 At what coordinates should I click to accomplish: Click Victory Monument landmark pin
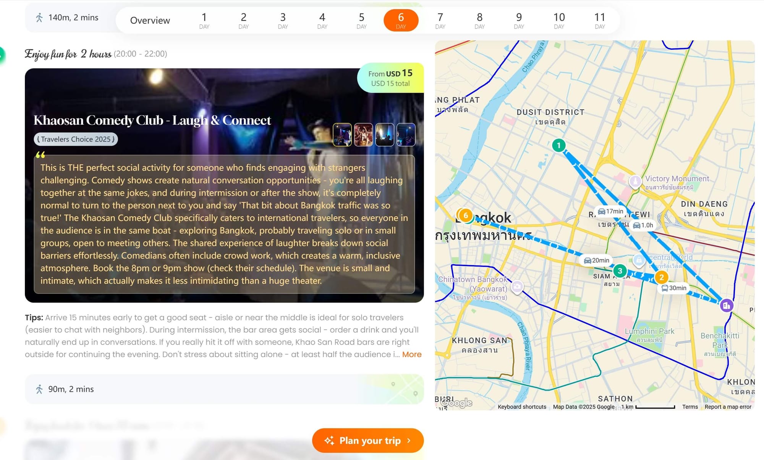point(635,181)
